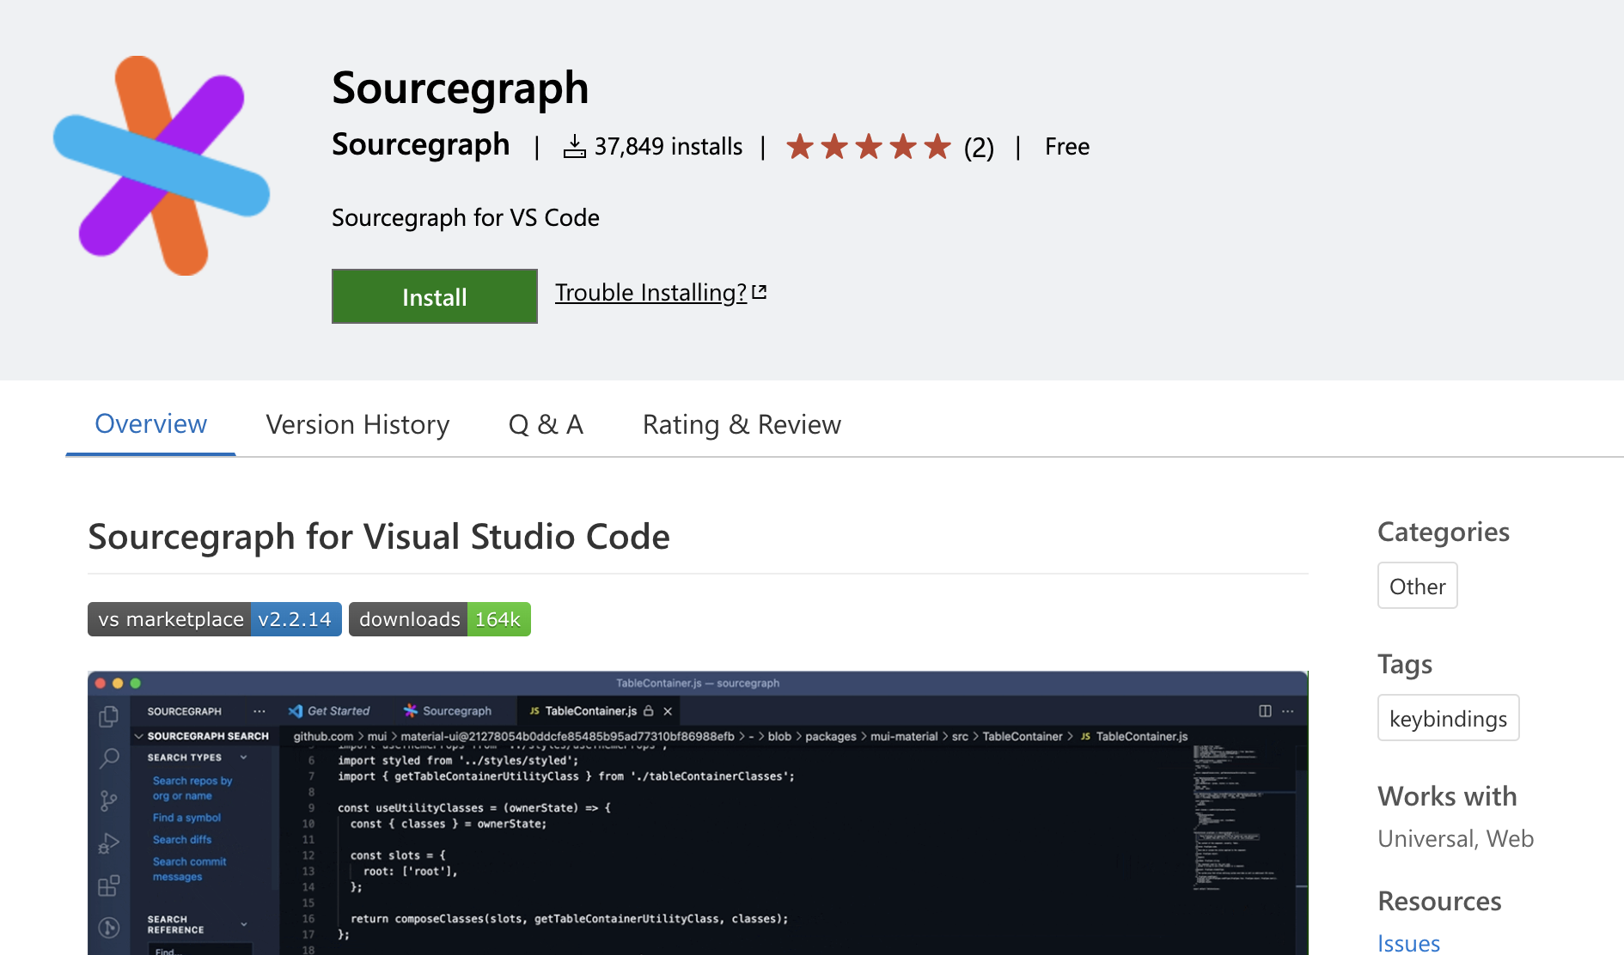Click the mui-material breadcrumb segment
The height and width of the screenshot is (955, 1624).
904,736
